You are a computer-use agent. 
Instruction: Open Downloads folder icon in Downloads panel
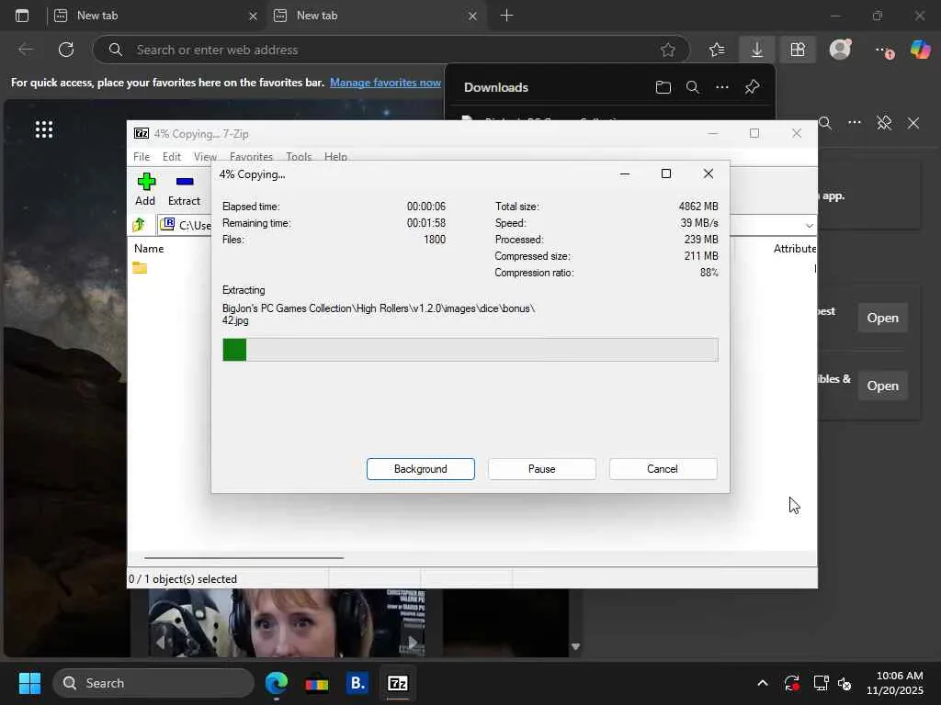[x=663, y=87]
